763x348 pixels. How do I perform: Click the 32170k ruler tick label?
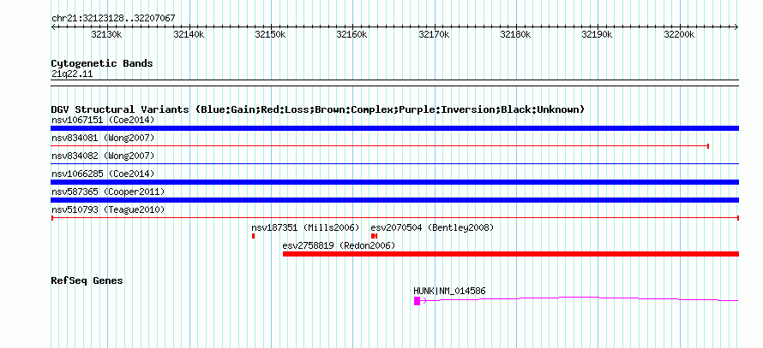click(x=434, y=35)
